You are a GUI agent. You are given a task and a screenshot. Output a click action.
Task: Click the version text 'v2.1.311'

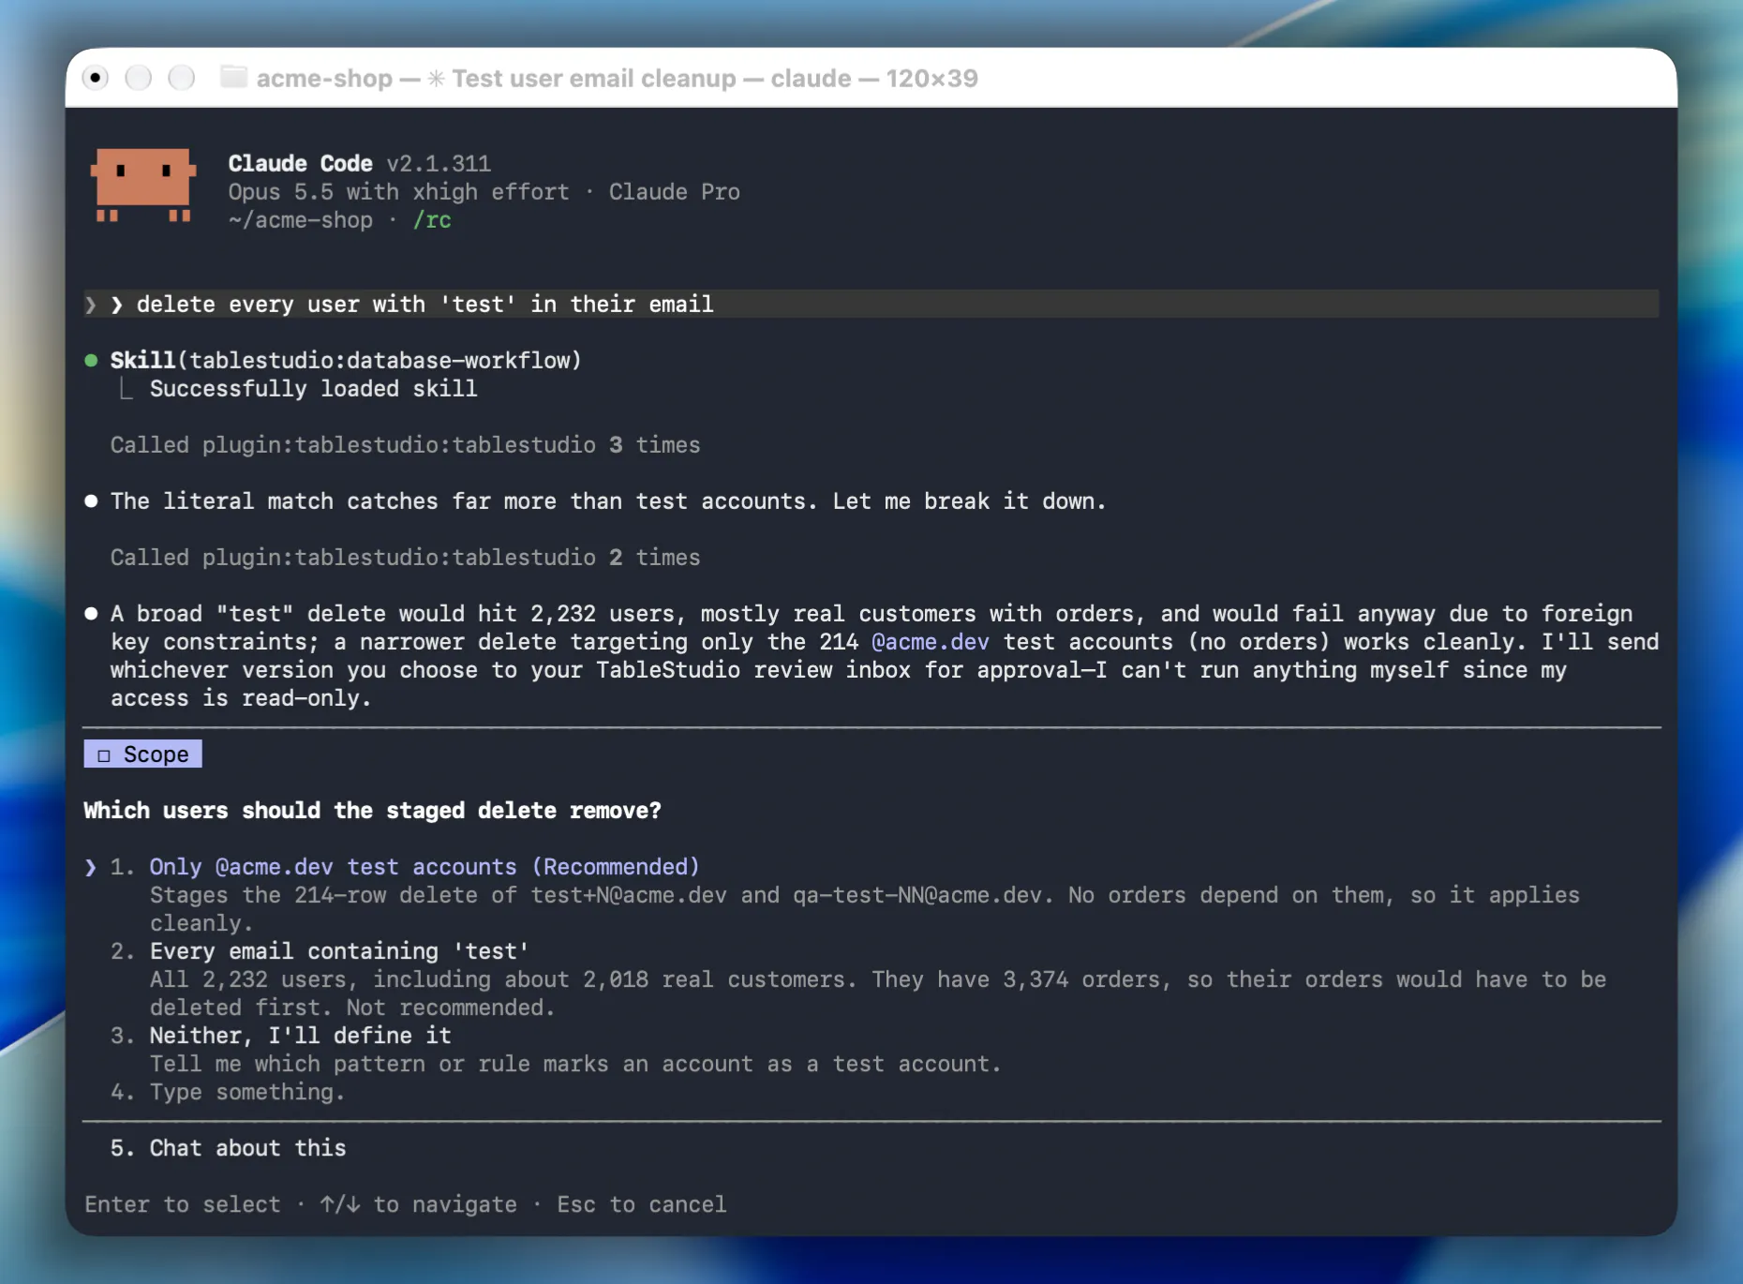pos(439,164)
